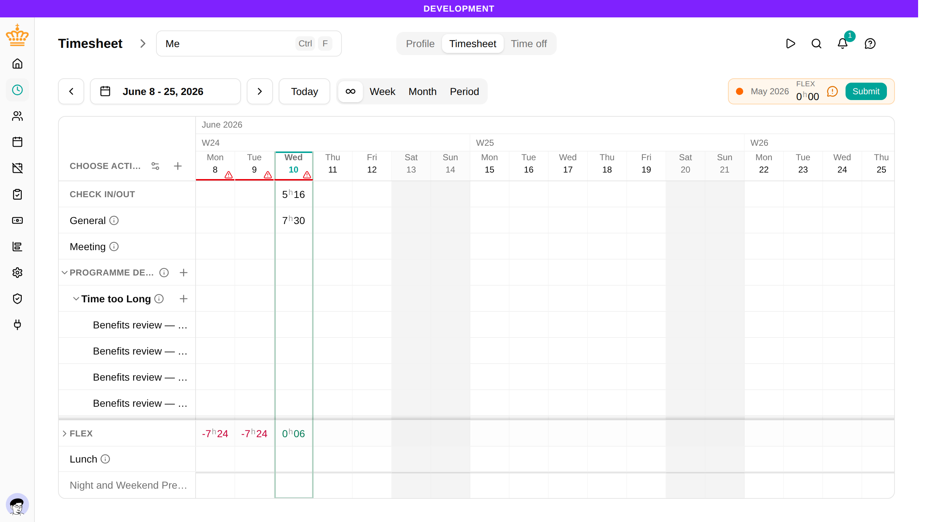Open the bar chart reports sidebar icon
The image size is (929, 522).
click(17, 246)
